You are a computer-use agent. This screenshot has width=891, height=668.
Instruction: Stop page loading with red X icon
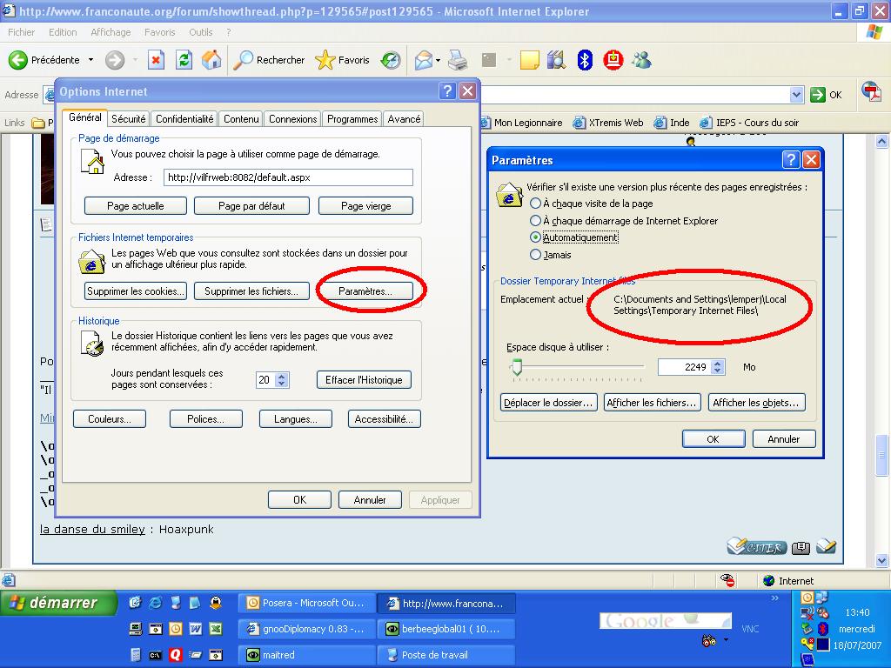click(157, 60)
